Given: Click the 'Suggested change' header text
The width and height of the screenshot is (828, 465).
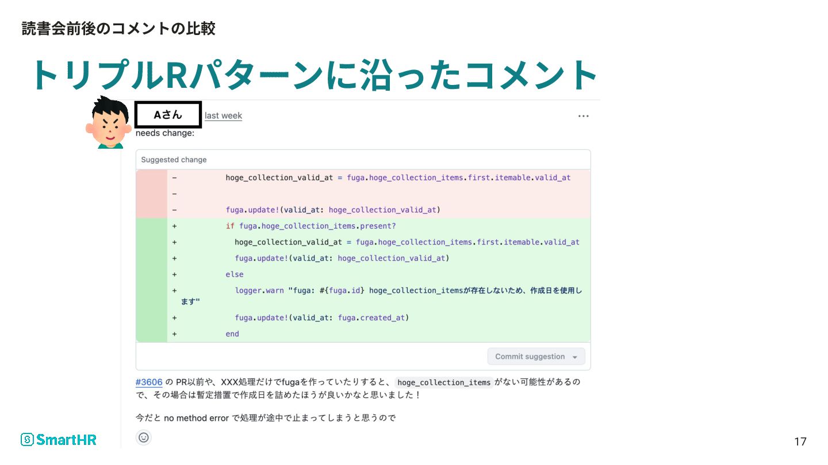Looking at the screenshot, I should [174, 160].
